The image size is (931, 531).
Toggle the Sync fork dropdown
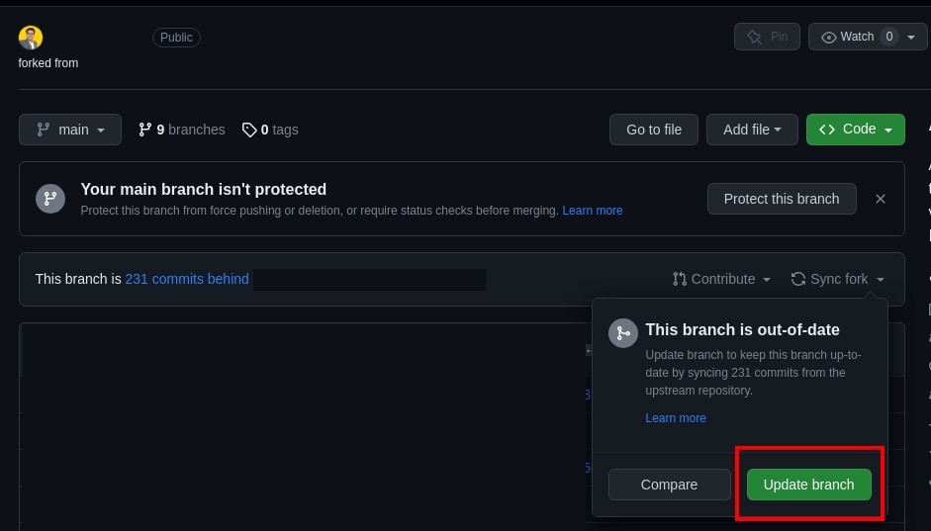[838, 279]
